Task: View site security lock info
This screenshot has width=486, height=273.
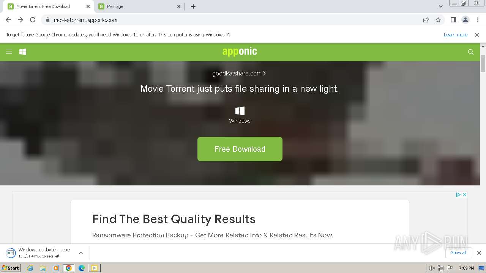Action: point(47,20)
